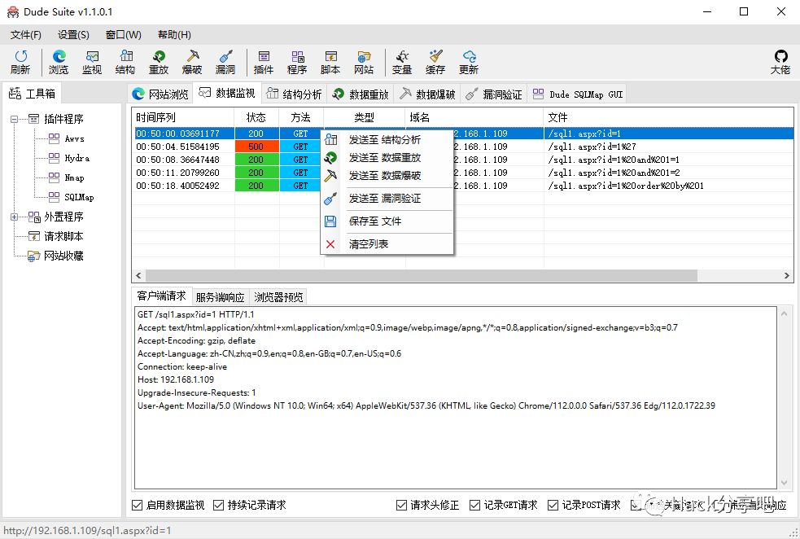The image size is (800, 539).
Task: Choose 发送至 结构分析 in context menu
Action: click(387, 140)
